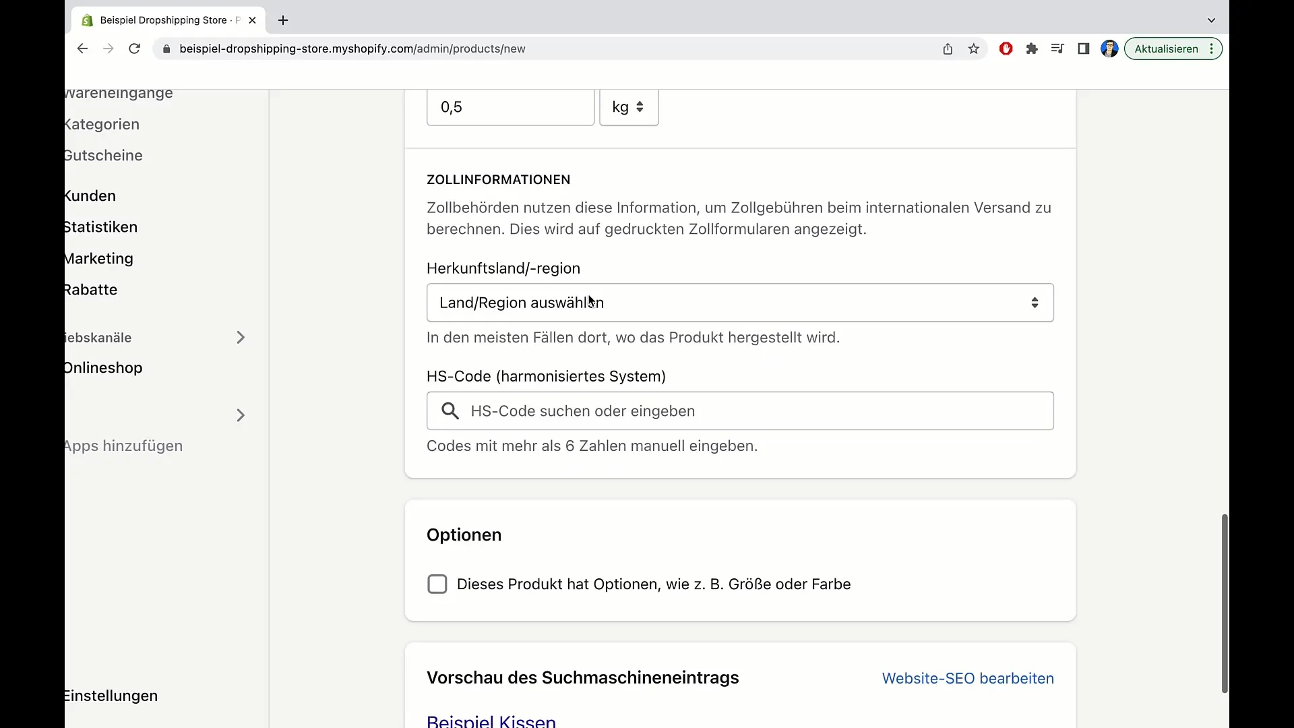Open the kg weight unit dropdown
Viewport: 1294px width, 728px height.
click(x=629, y=107)
